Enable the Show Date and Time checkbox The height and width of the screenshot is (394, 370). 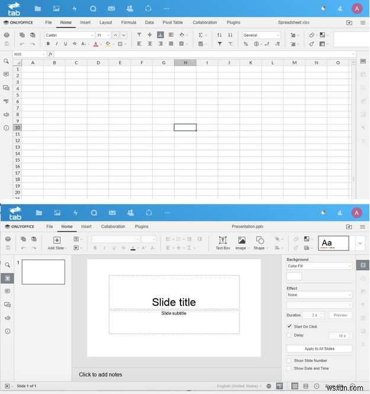pyautogui.click(x=289, y=369)
